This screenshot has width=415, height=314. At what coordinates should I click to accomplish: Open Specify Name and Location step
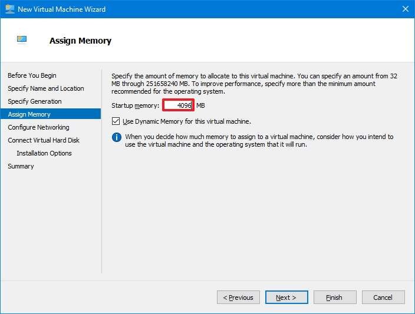click(x=46, y=88)
